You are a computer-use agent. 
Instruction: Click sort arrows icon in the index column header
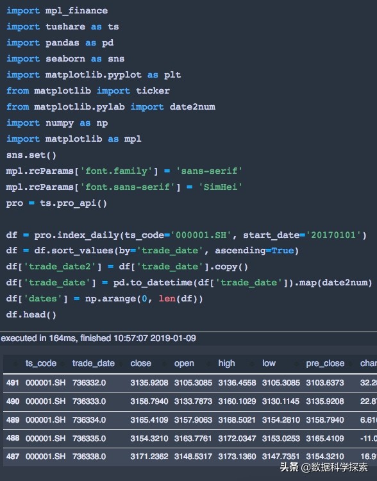[15, 364]
